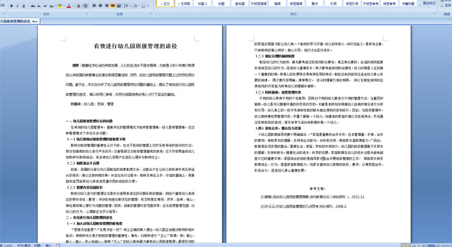Apply yellow text highlight color
The width and height of the screenshot is (452, 247).
click(x=60, y=6)
